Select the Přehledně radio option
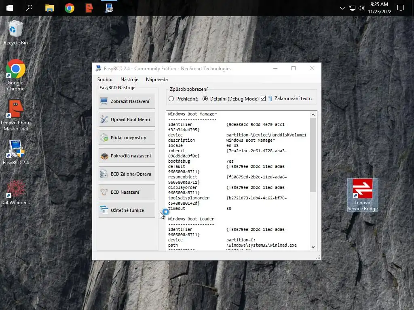 click(x=183, y=99)
